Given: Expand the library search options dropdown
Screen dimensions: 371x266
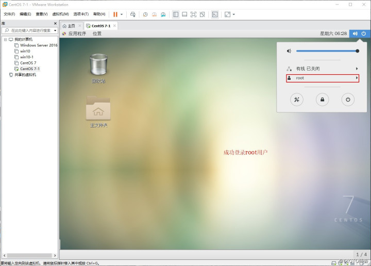Looking at the screenshot, I should click(55, 30).
